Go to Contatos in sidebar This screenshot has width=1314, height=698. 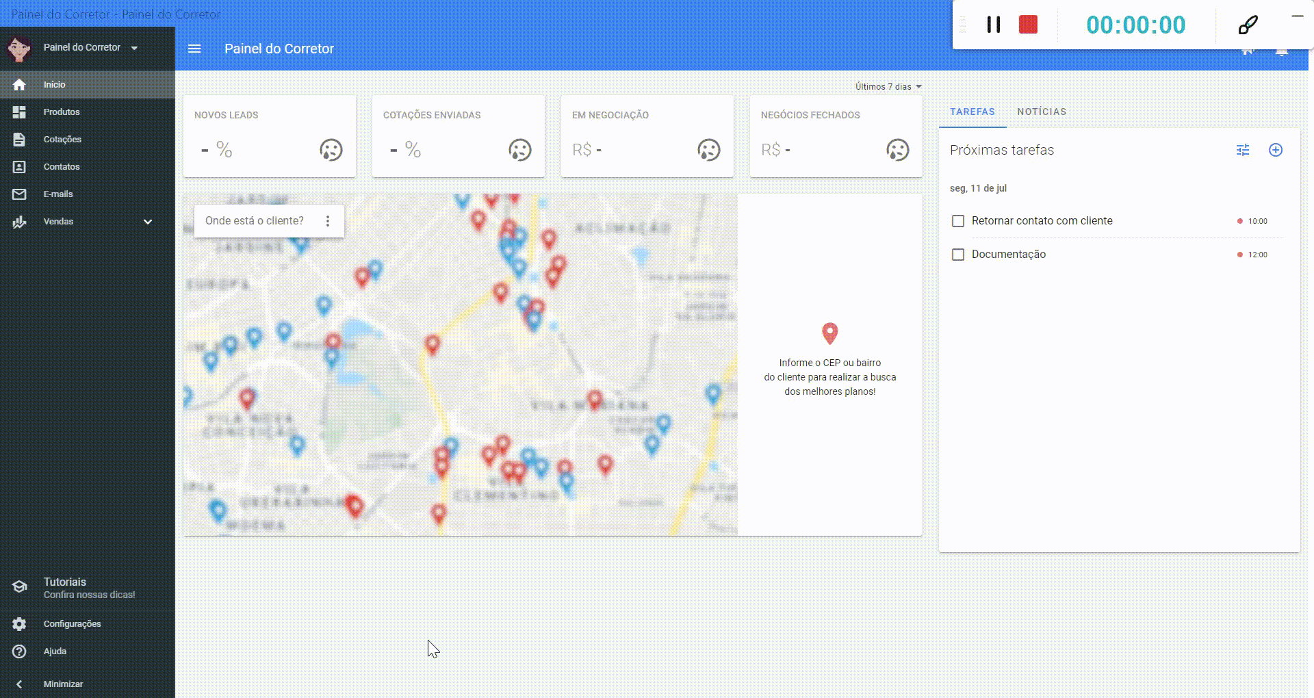click(62, 166)
